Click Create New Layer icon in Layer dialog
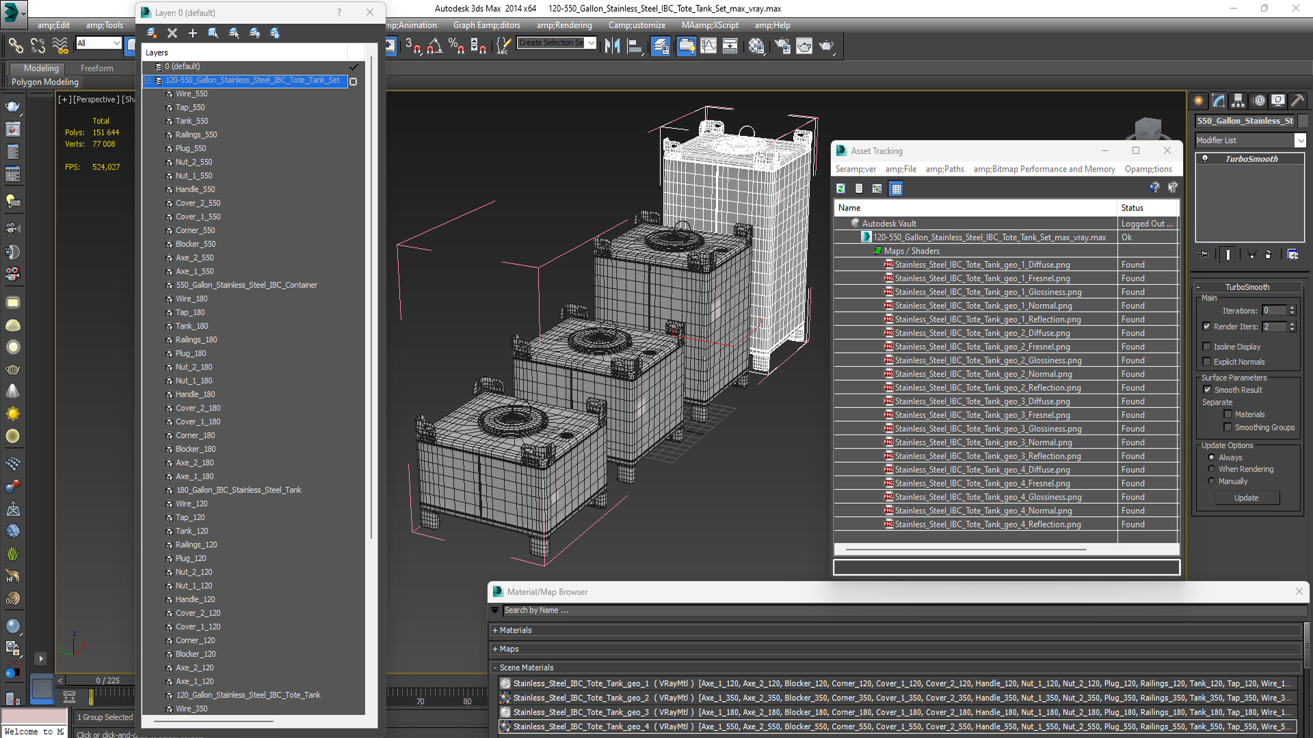Viewport: 1313px width, 738px height. pos(152,33)
